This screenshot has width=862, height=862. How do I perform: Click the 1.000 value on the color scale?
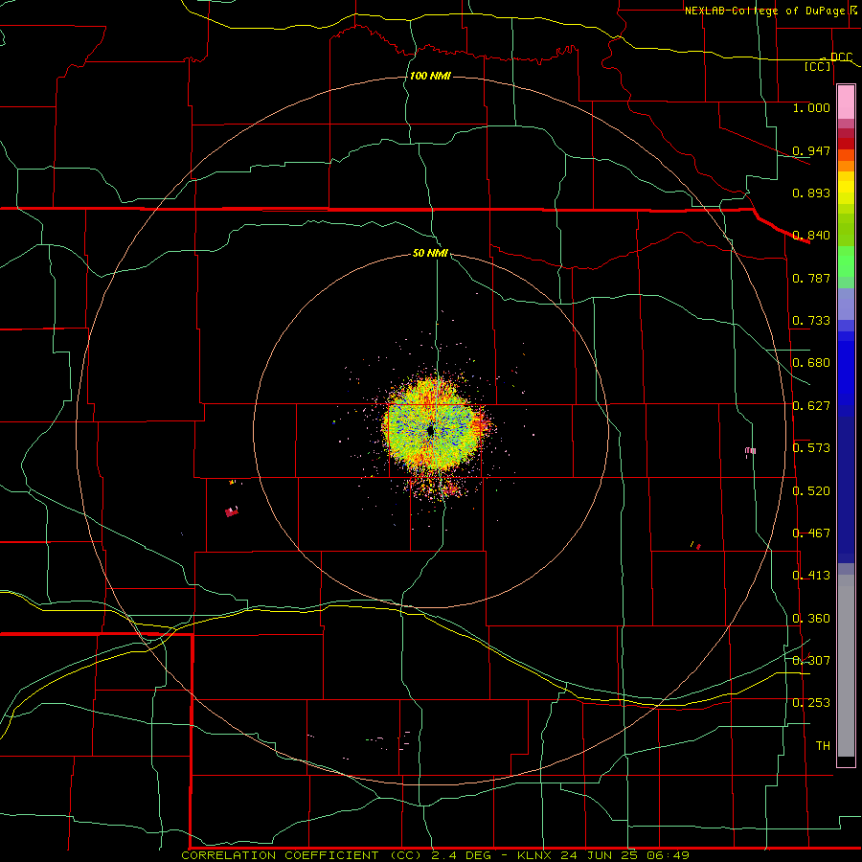coord(811,107)
